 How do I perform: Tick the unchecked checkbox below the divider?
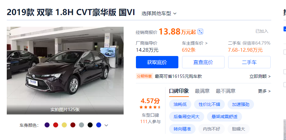click(285, 52)
